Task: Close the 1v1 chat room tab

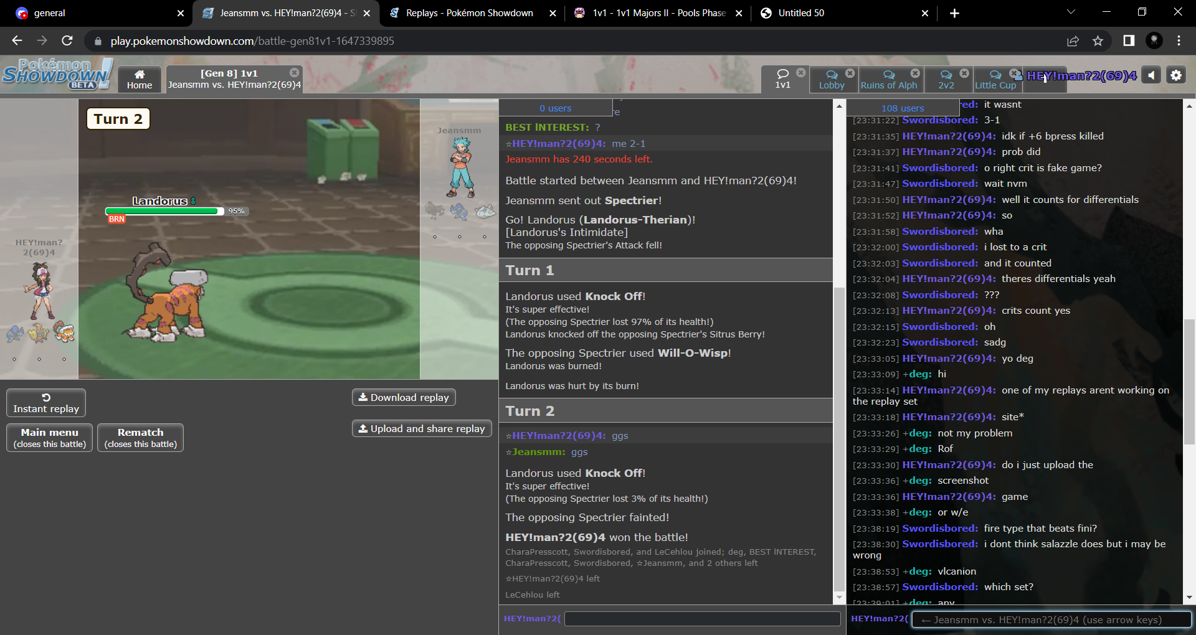Action: tap(801, 73)
